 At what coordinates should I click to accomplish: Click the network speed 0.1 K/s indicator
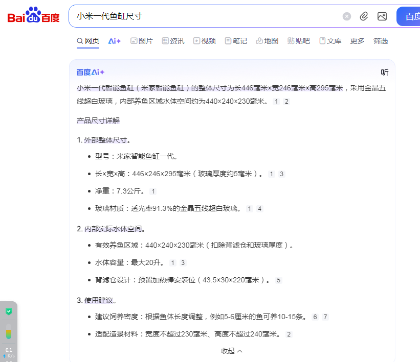tap(9, 353)
